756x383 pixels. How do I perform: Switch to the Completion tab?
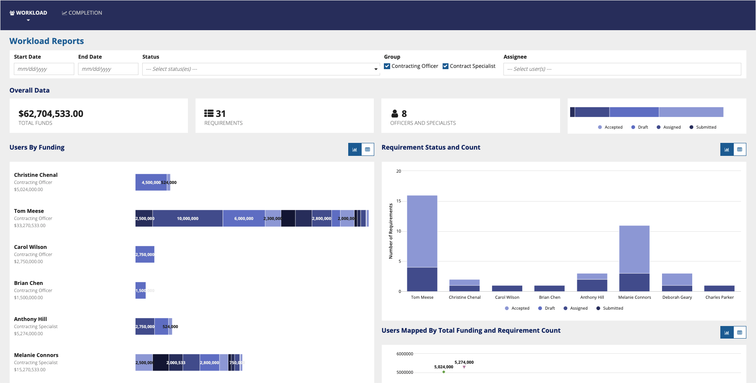pyautogui.click(x=82, y=13)
